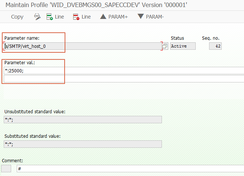The height and width of the screenshot is (176, 244).
Task: Click small gray box left of Comment field
Action: [x=6, y=169]
